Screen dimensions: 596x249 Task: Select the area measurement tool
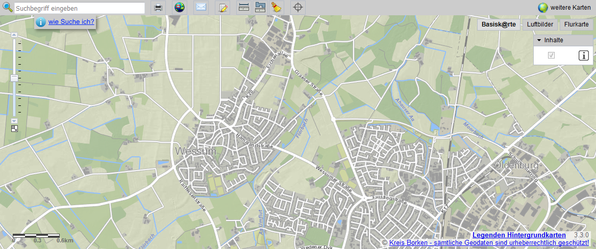[x=260, y=7]
